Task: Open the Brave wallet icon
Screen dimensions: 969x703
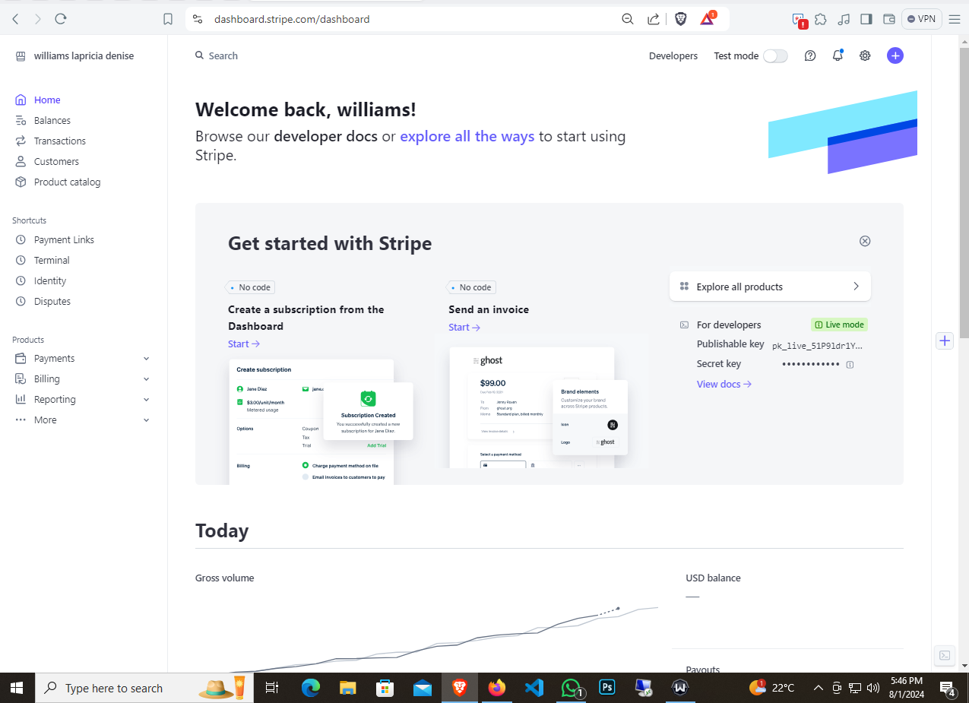Action: point(888,19)
